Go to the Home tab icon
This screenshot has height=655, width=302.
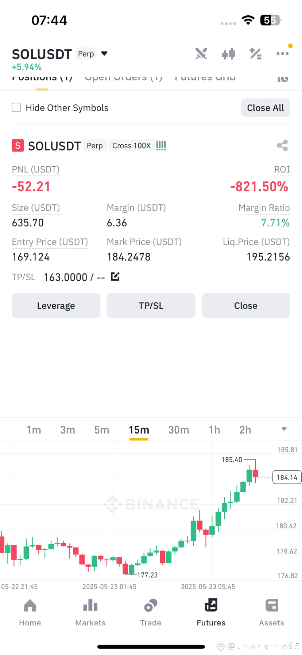tap(30, 606)
